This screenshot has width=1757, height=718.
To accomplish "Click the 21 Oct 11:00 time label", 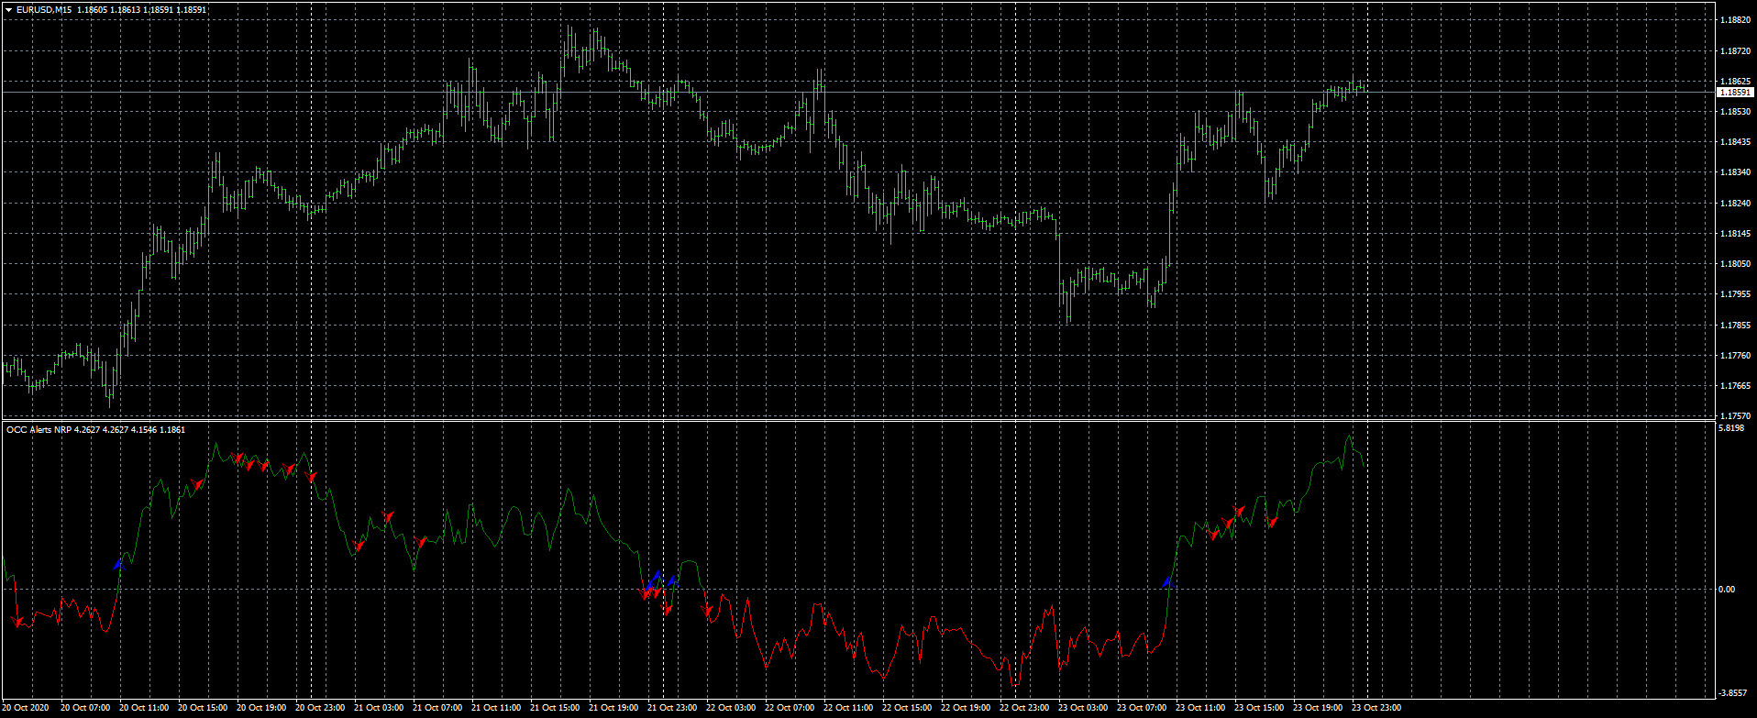I will 496,708.
